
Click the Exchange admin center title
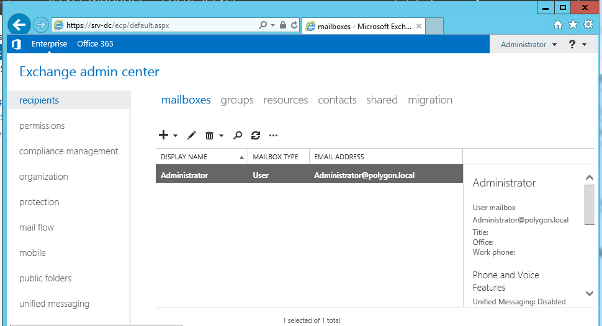tap(89, 72)
